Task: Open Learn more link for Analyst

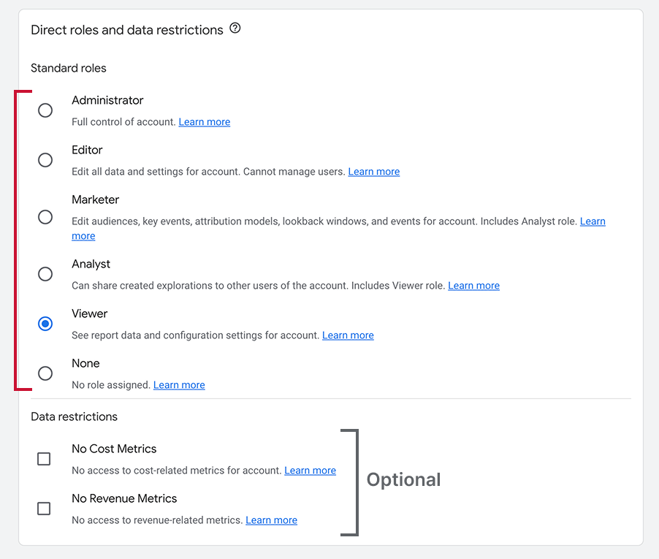Action: tap(474, 286)
